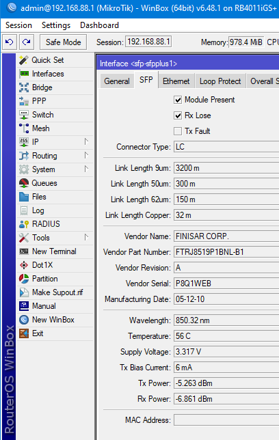
Task: Toggle the Rx Lose checkbox
Action: [x=178, y=115]
